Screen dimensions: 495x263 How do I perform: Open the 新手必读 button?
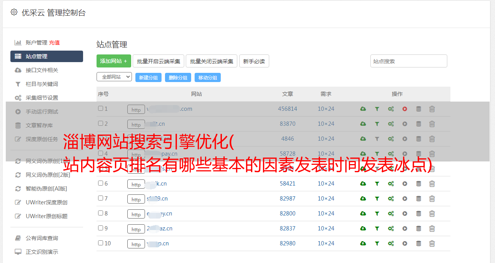(x=254, y=61)
